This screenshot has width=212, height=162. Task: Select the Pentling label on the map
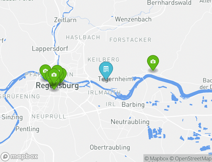tap(27, 129)
